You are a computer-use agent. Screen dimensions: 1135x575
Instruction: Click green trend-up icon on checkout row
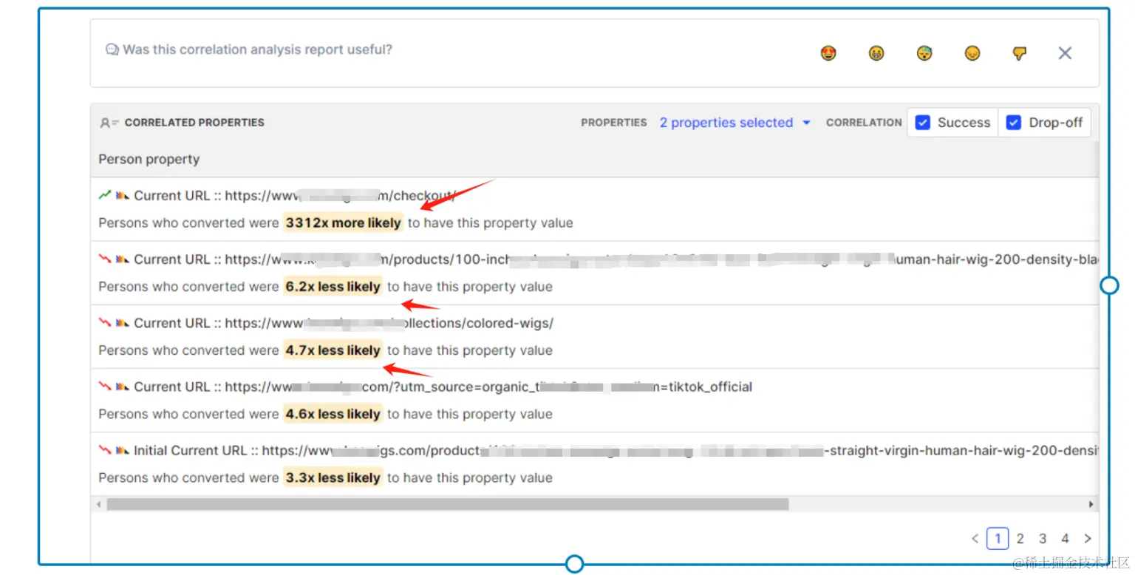[105, 195]
